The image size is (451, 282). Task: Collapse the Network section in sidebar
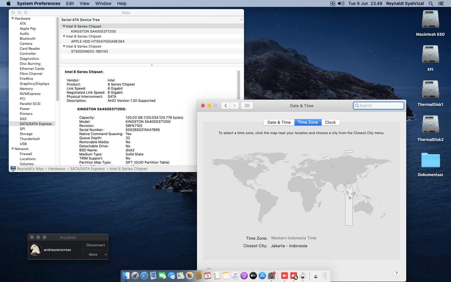coord(13,149)
